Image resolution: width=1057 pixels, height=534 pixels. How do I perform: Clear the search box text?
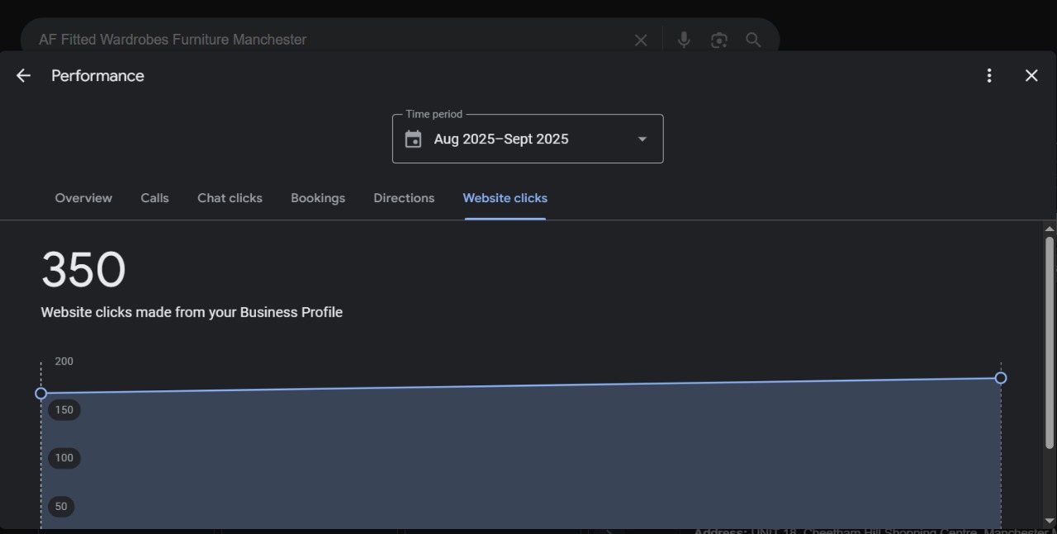tap(641, 40)
